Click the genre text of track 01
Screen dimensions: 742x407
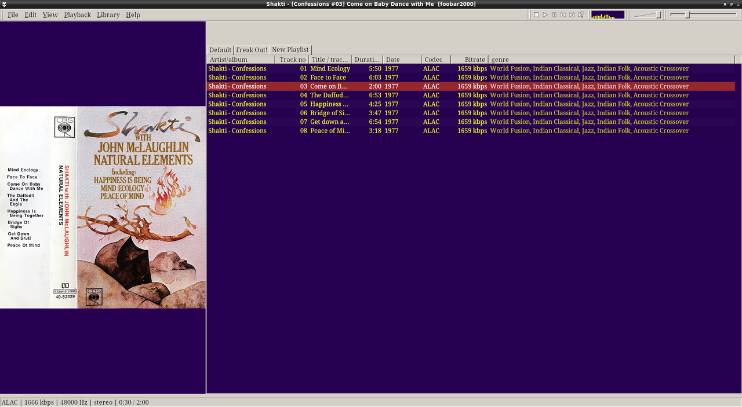point(590,69)
